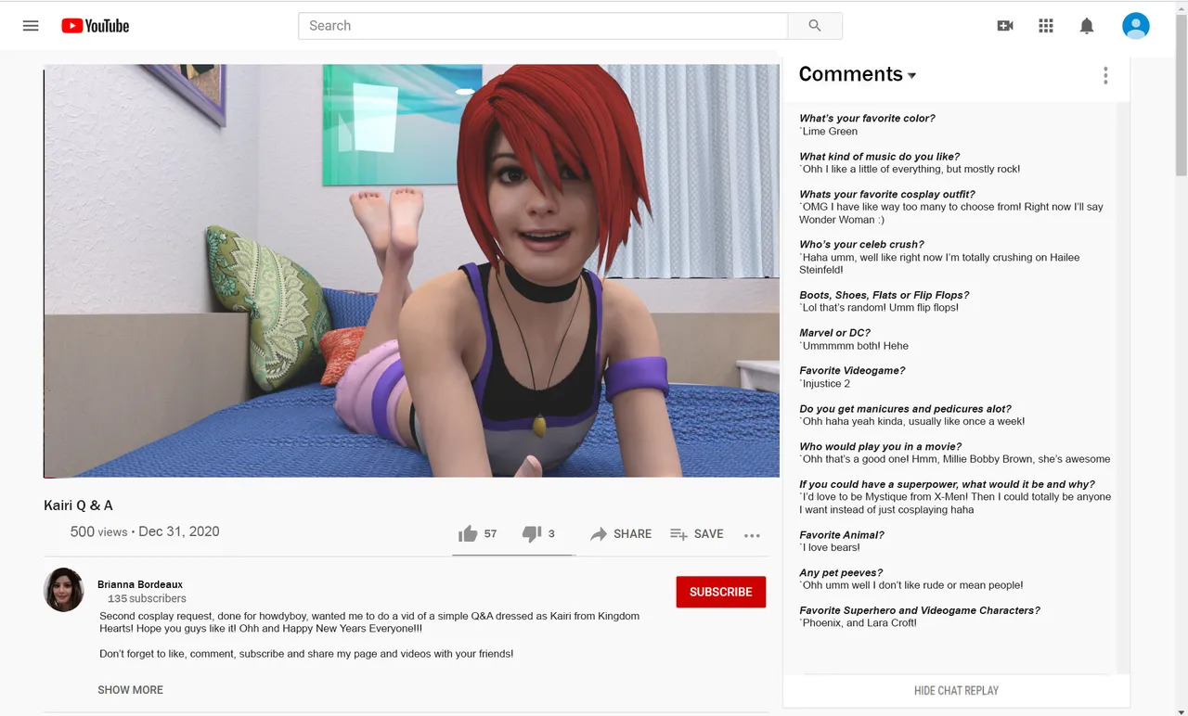Click the 'Don't forget to like' description line

306,654
